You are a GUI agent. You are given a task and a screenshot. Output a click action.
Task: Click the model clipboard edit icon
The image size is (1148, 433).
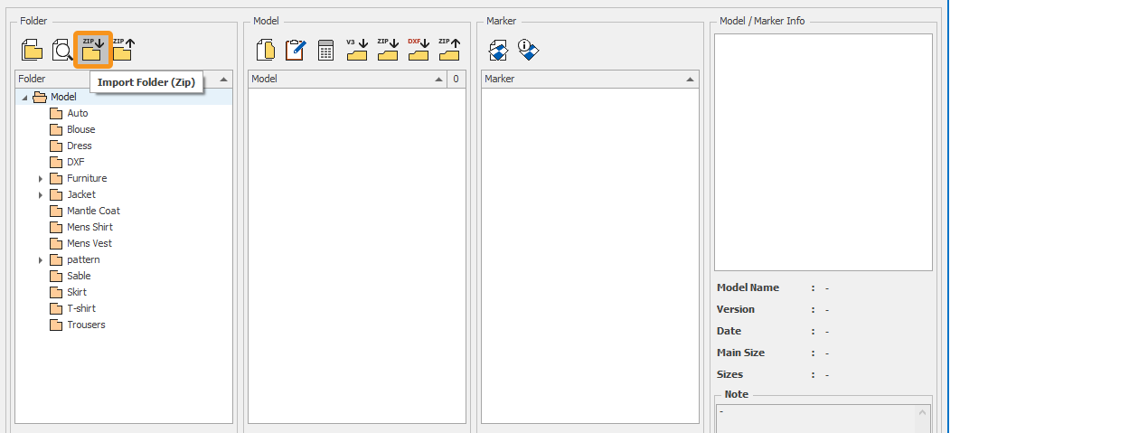pos(296,50)
